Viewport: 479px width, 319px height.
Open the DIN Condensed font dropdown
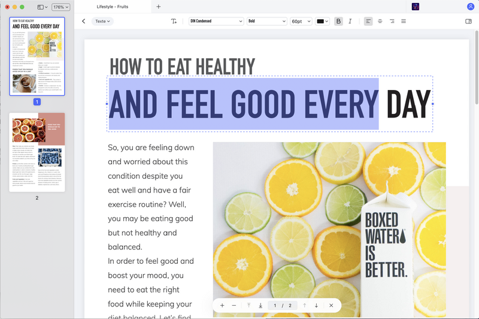coord(216,21)
